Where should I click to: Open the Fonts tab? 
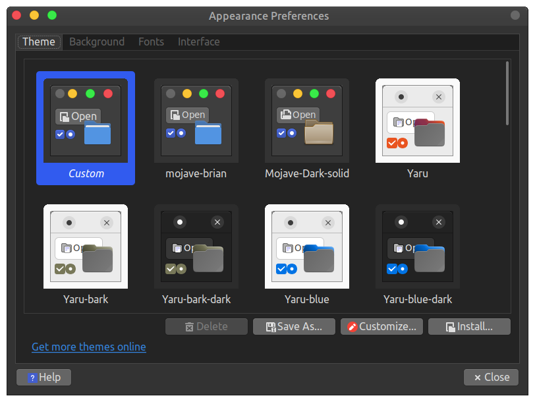tap(151, 42)
